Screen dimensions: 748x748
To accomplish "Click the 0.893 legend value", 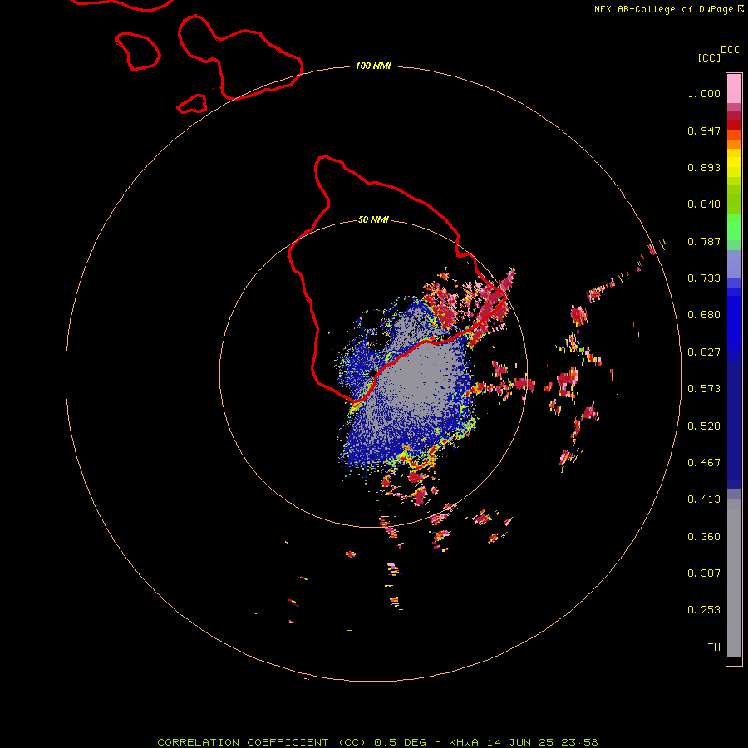I will (704, 167).
